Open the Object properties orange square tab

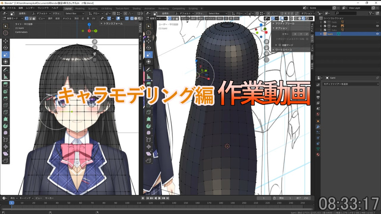(318, 121)
